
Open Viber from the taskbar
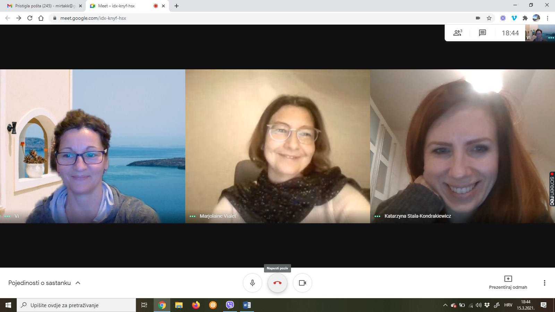coord(230,305)
